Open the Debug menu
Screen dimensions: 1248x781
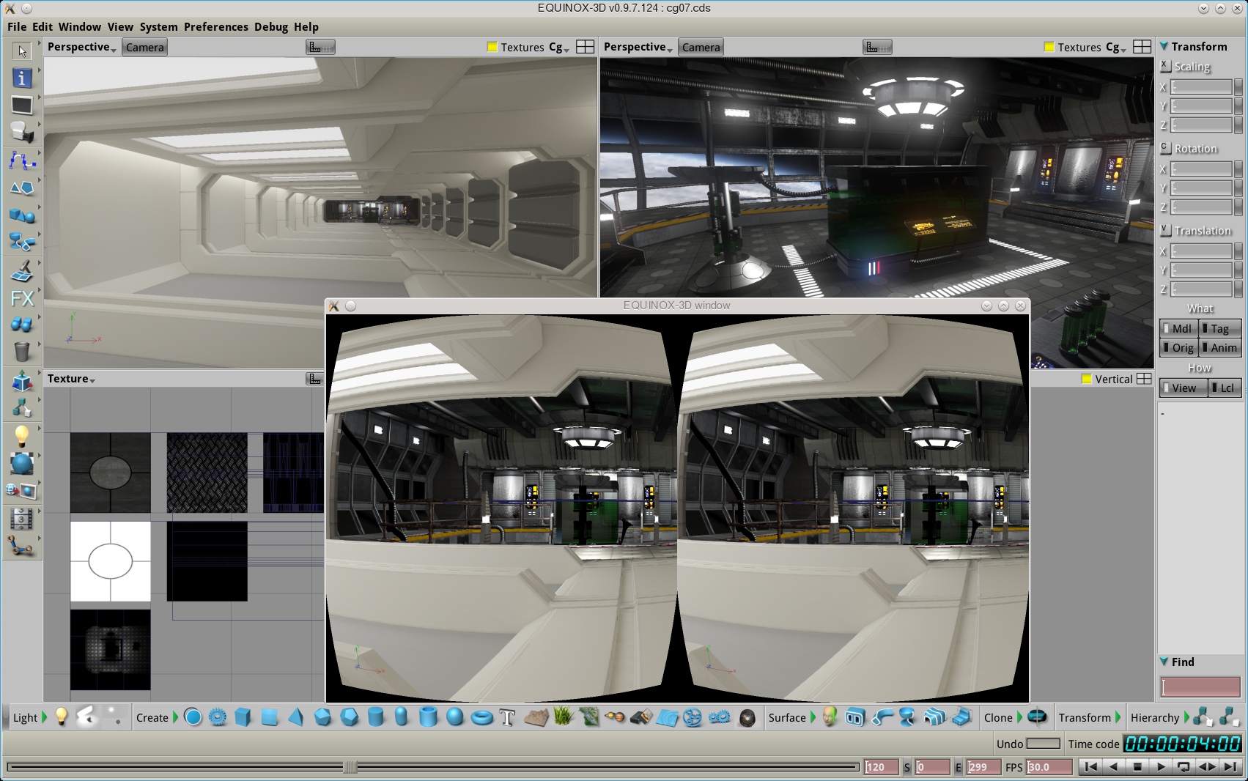(x=270, y=27)
